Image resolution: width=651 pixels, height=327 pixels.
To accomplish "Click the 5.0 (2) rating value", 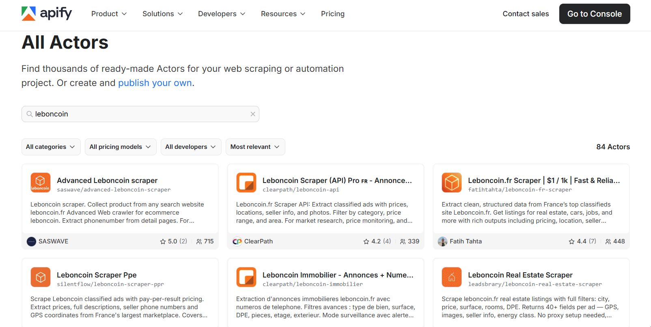I will (x=178, y=241).
